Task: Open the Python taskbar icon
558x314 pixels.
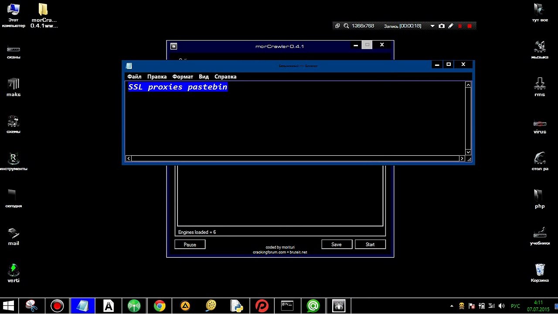Action: [236, 306]
